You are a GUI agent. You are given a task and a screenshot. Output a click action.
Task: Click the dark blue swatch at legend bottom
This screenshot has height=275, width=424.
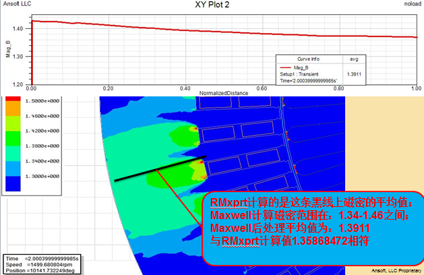(13, 184)
